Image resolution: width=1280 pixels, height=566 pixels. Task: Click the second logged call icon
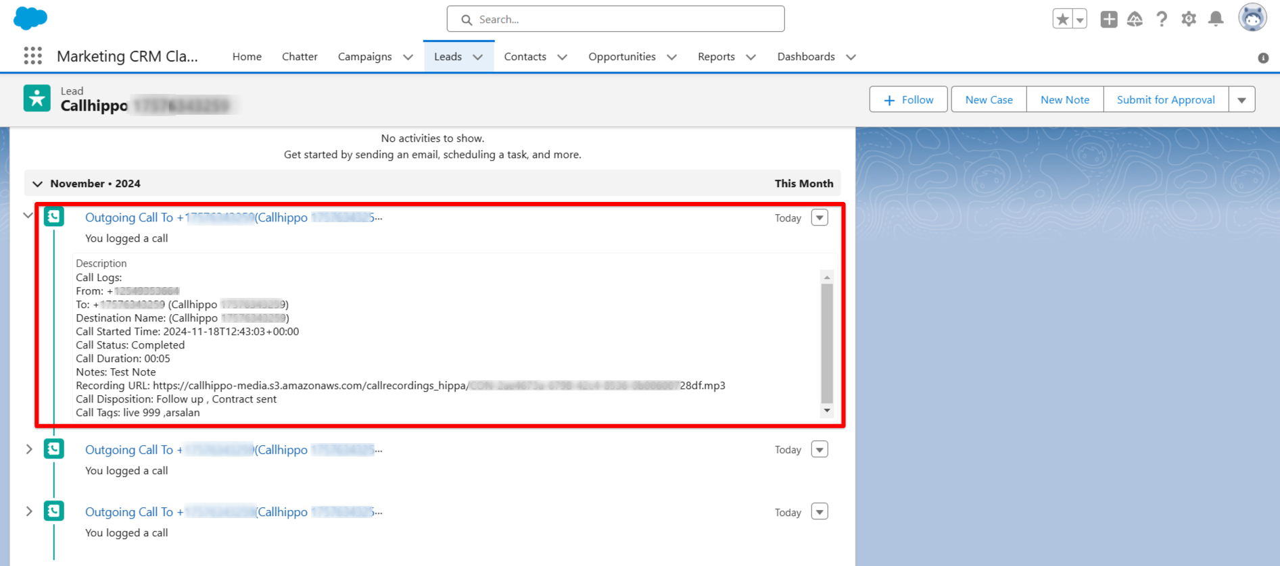[54, 448]
